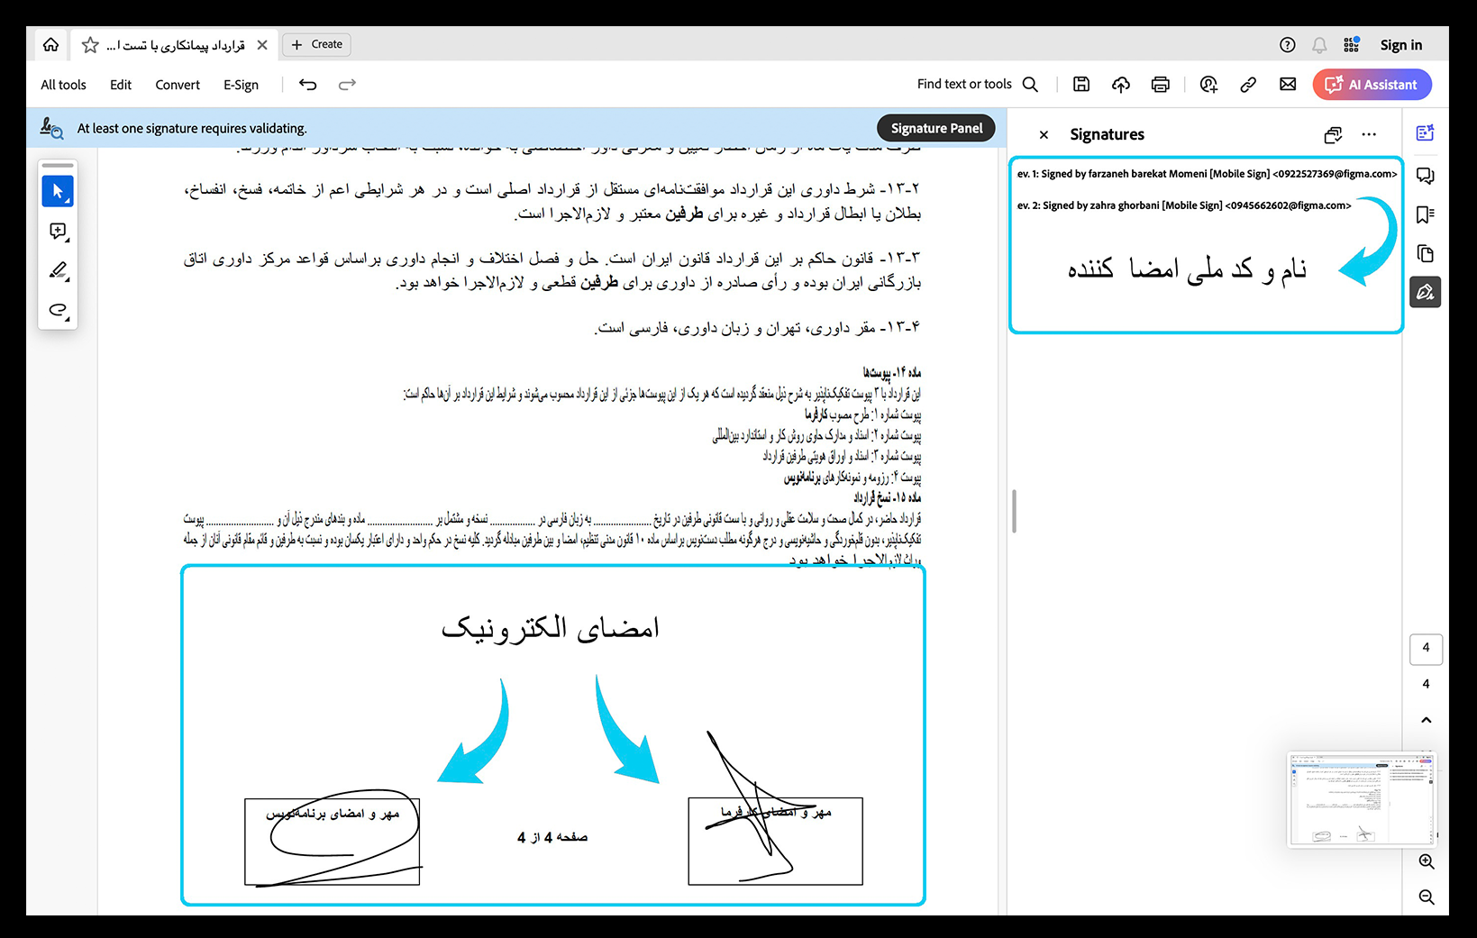Click the Signatures panel view options icon

(x=1333, y=134)
